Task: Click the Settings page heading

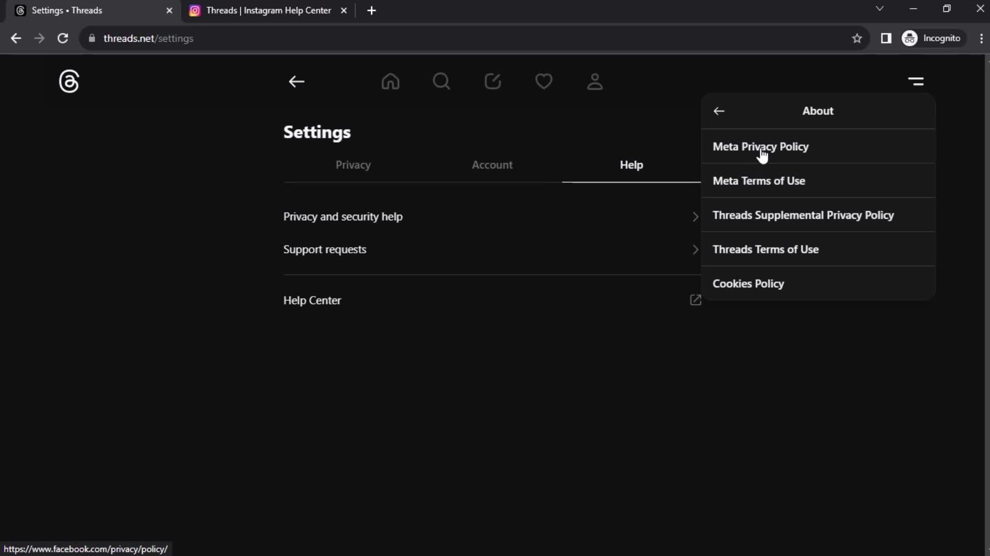Action: [x=317, y=132]
